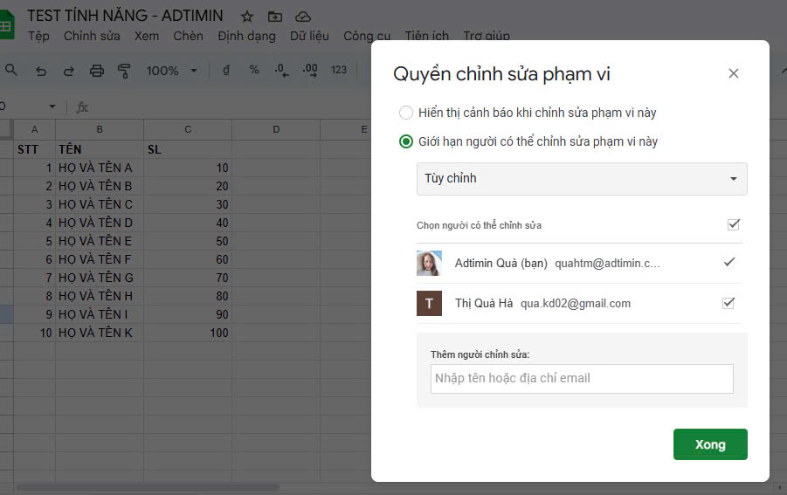Select column B header
787x495 pixels.
[x=100, y=129]
